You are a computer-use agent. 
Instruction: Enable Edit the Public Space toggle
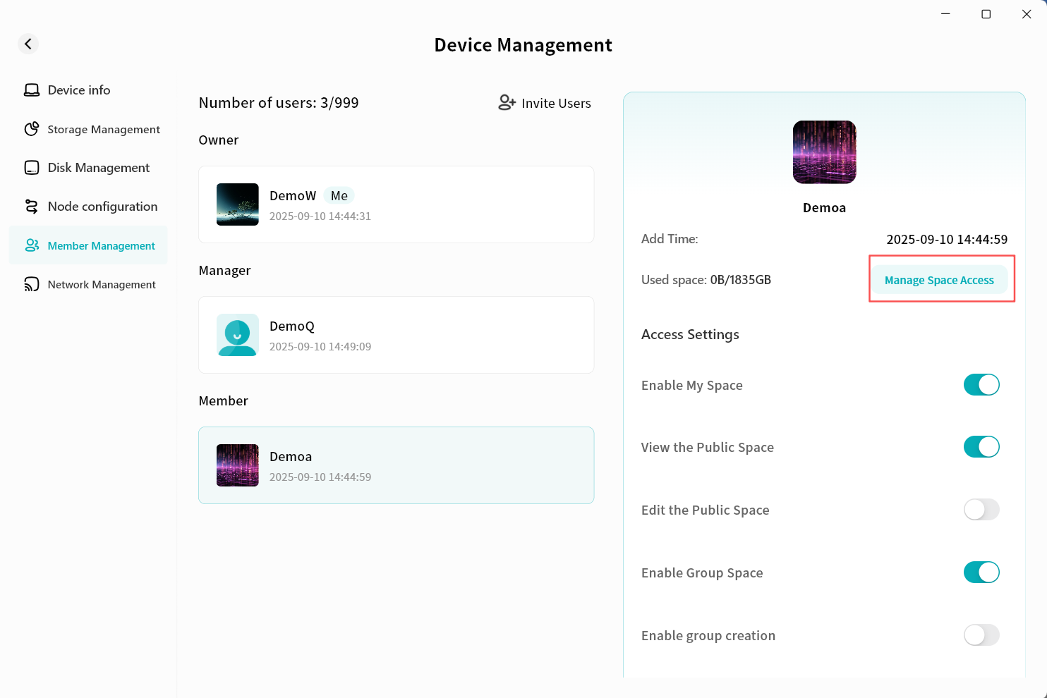coord(981,510)
